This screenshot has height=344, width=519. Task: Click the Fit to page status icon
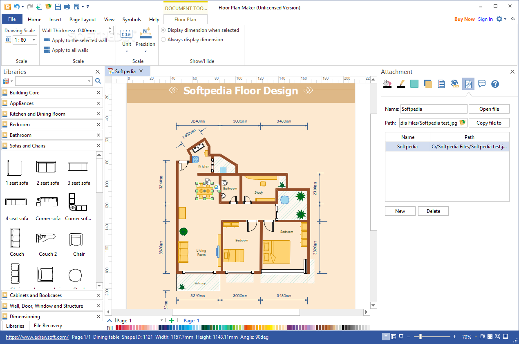coord(482,337)
